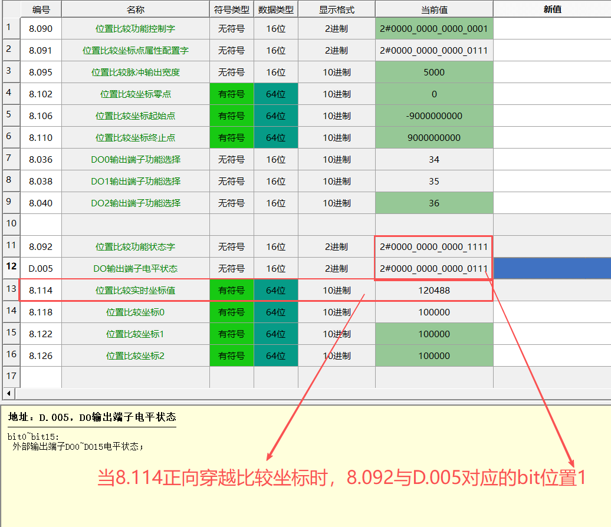Click the description heading 地址：D.005
The image size is (611, 527).
coord(92,417)
